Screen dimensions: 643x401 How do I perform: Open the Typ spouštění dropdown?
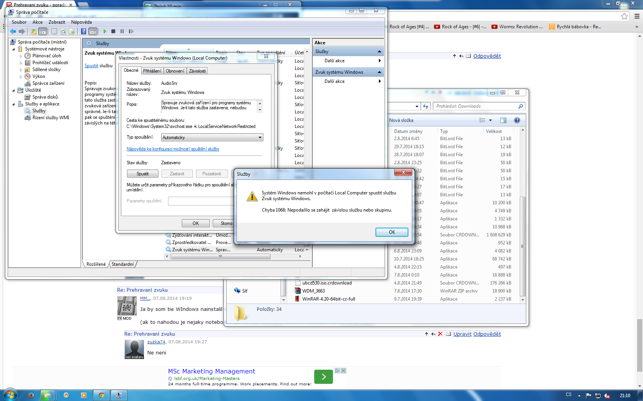point(212,137)
